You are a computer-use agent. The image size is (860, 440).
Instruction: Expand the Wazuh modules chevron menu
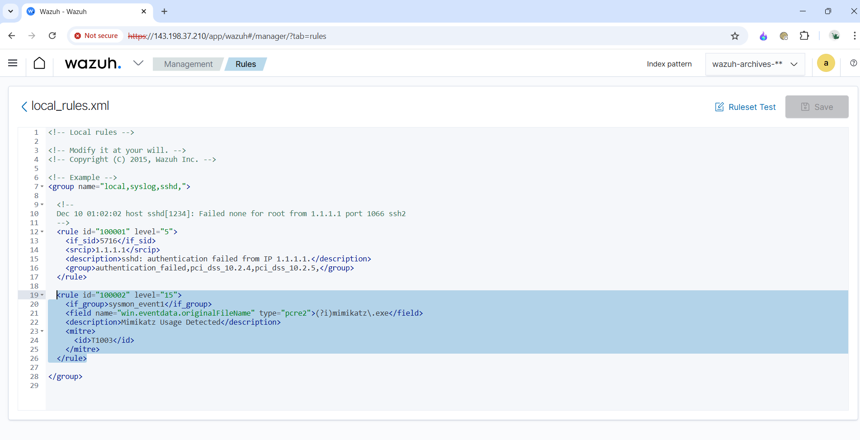(138, 63)
